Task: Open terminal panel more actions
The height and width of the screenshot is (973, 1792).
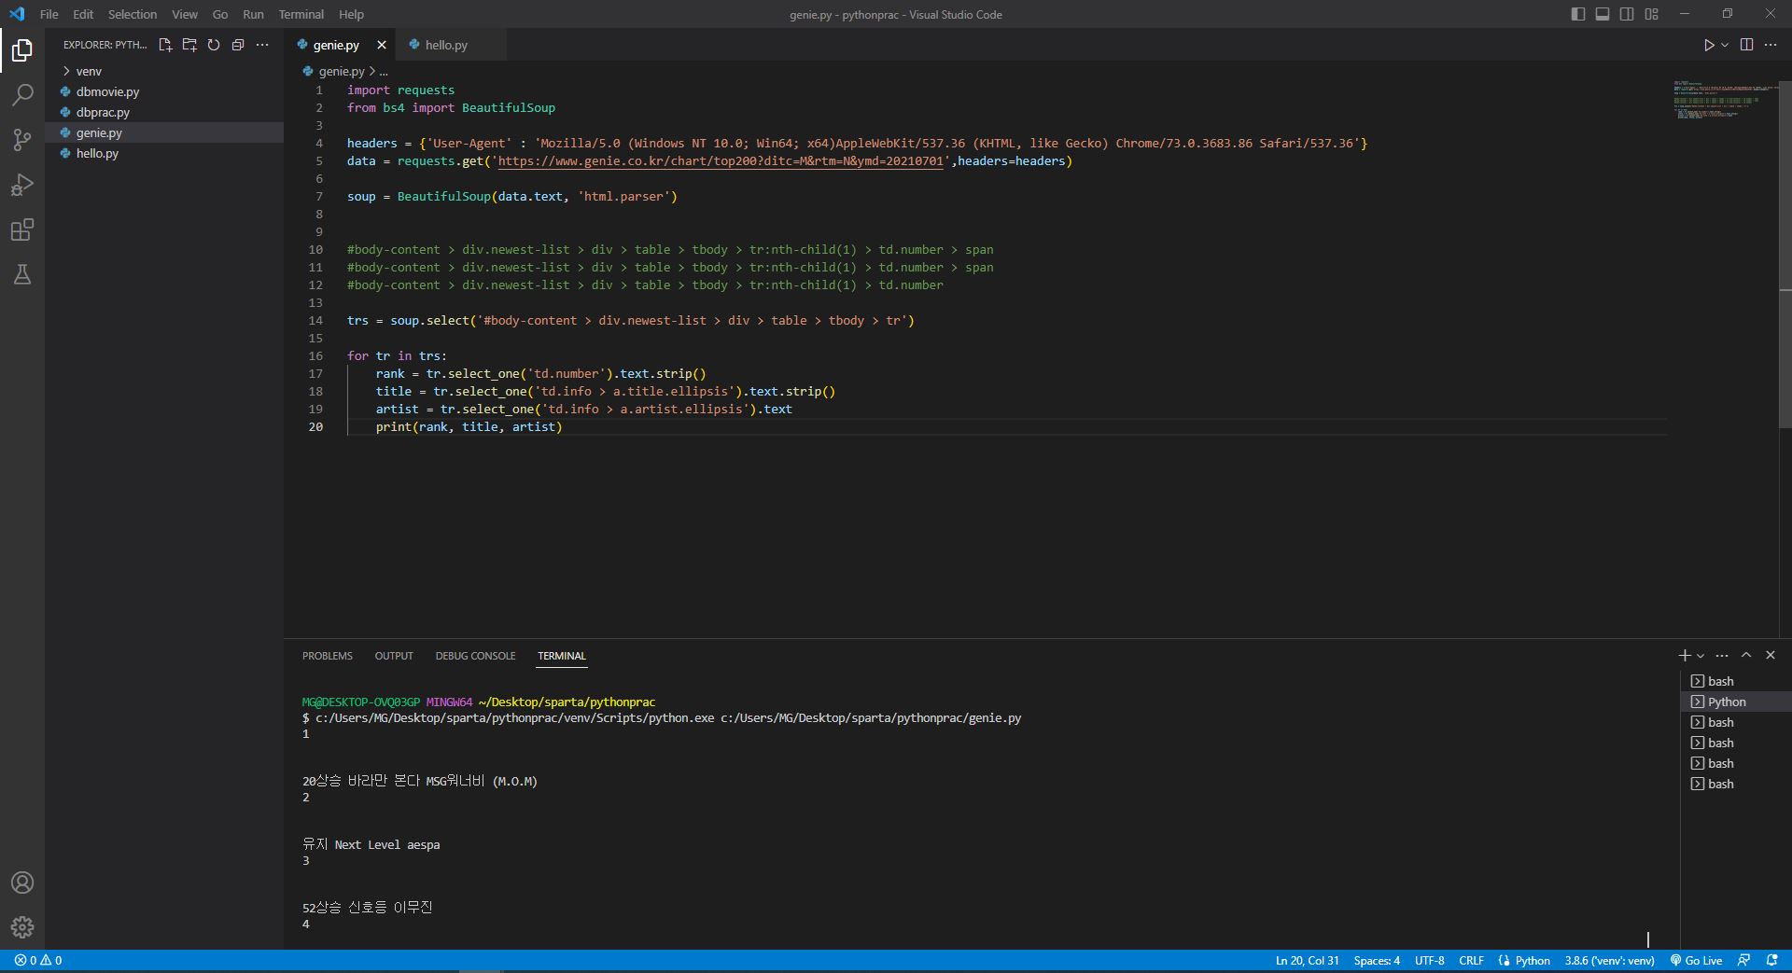Action: click(x=1722, y=656)
